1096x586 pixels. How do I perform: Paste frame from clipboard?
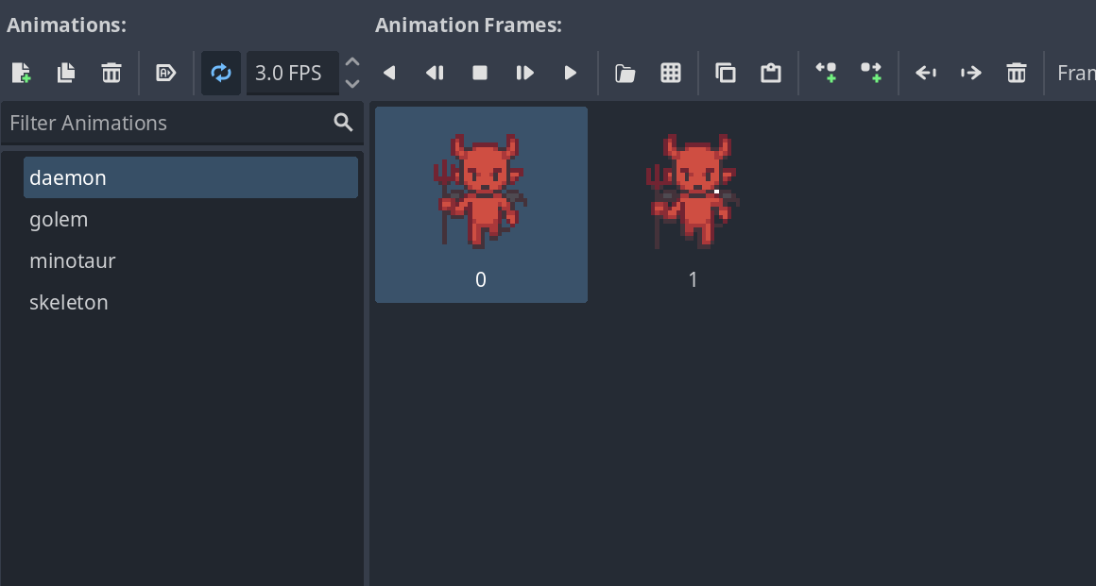pyautogui.click(x=771, y=73)
